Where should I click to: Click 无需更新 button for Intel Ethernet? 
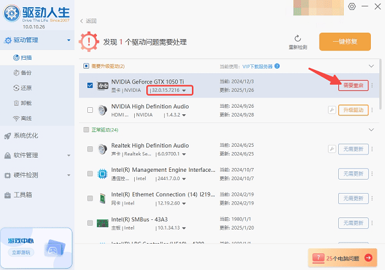click(353, 198)
